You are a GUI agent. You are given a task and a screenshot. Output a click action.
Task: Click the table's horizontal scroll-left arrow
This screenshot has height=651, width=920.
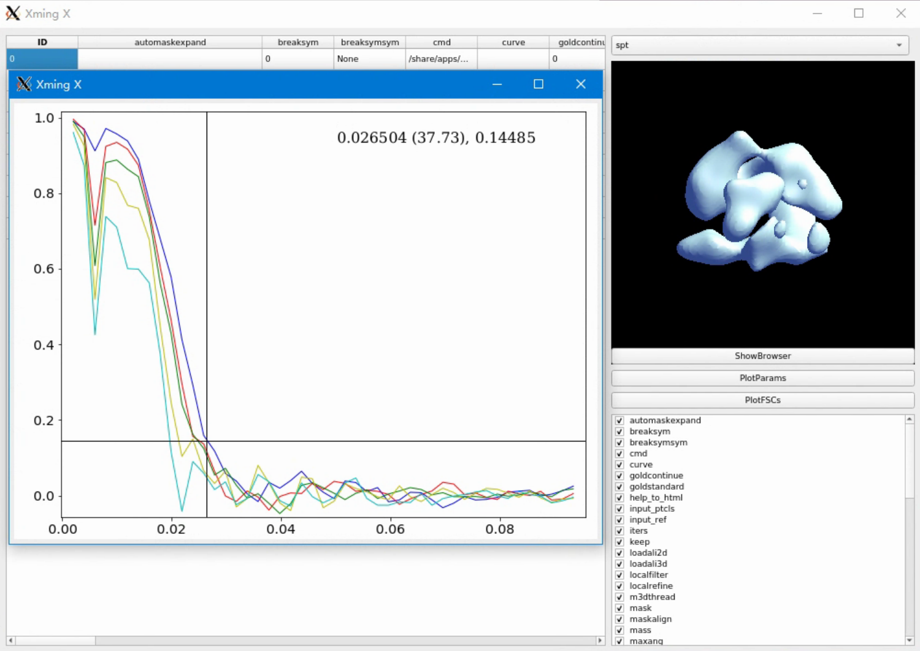tap(10, 641)
